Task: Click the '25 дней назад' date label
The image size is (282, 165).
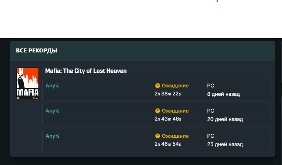Action: (225, 144)
